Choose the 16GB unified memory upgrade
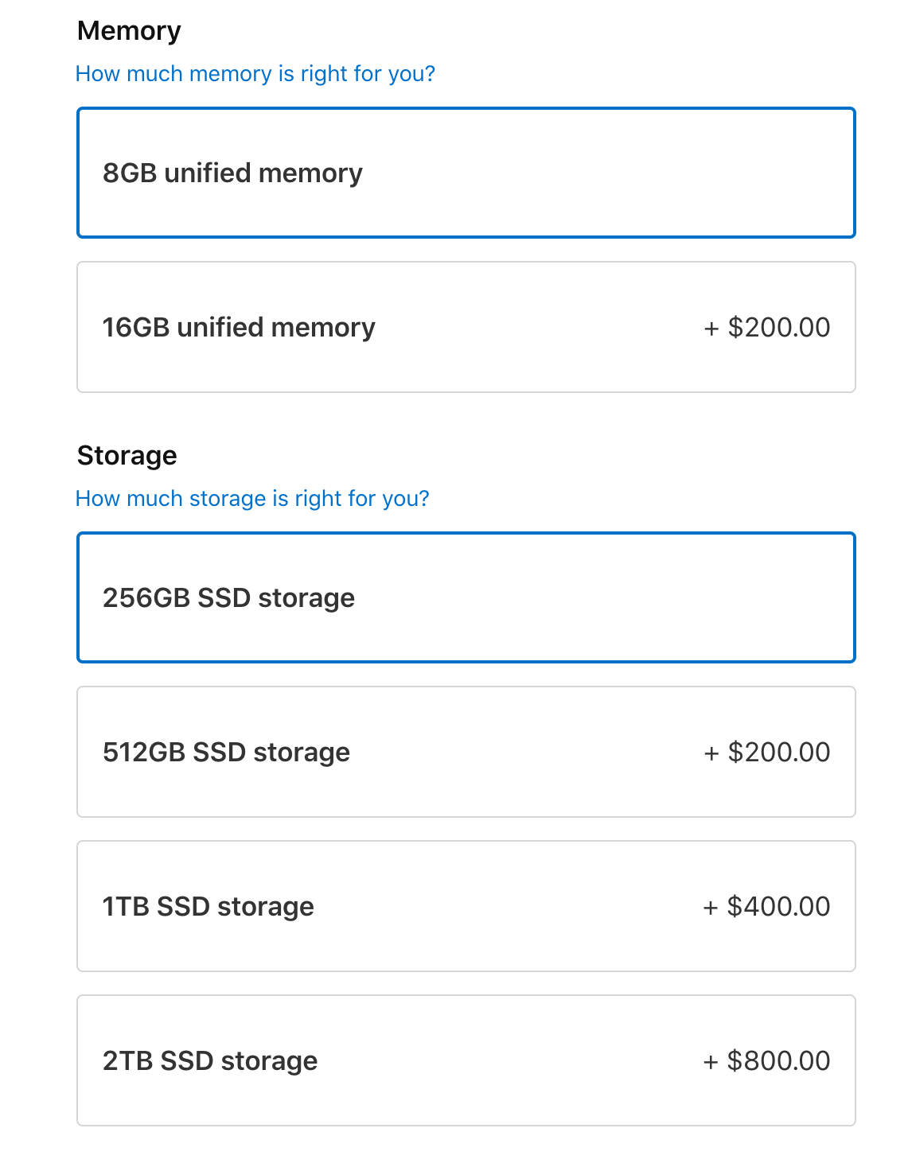This screenshot has width=912, height=1171. tap(466, 327)
